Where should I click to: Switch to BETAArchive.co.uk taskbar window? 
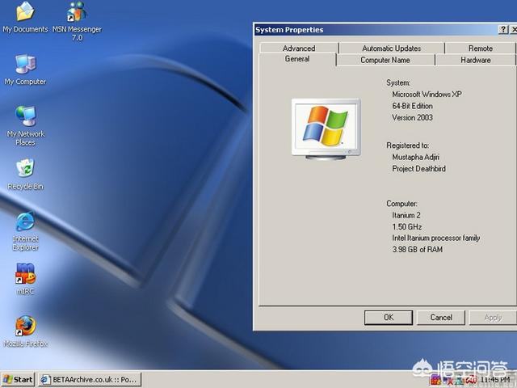tap(90, 380)
